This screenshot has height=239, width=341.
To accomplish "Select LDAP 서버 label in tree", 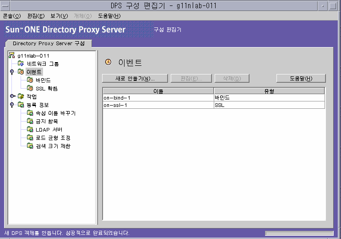I will click(x=49, y=130).
